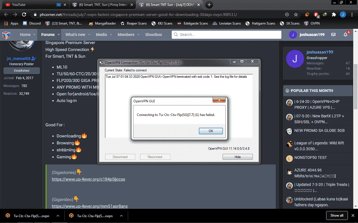This screenshot has height=223, width=358.
Task: Hide the OpenVPN Connection window
Action: tap(237, 157)
